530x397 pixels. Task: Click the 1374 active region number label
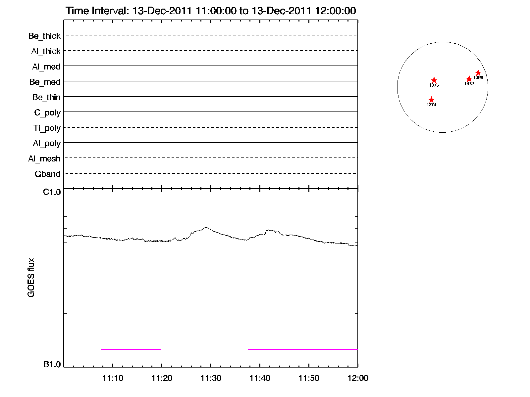point(431,105)
